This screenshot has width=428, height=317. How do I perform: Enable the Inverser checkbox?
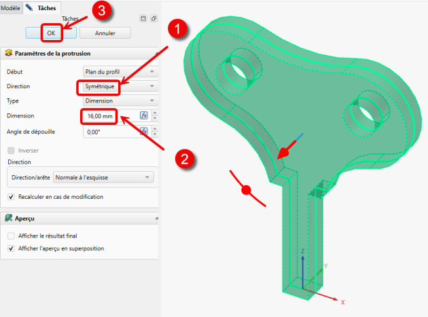click(11, 151)
